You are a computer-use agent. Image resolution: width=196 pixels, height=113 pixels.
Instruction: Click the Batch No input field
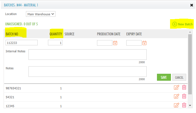point(21,43)
